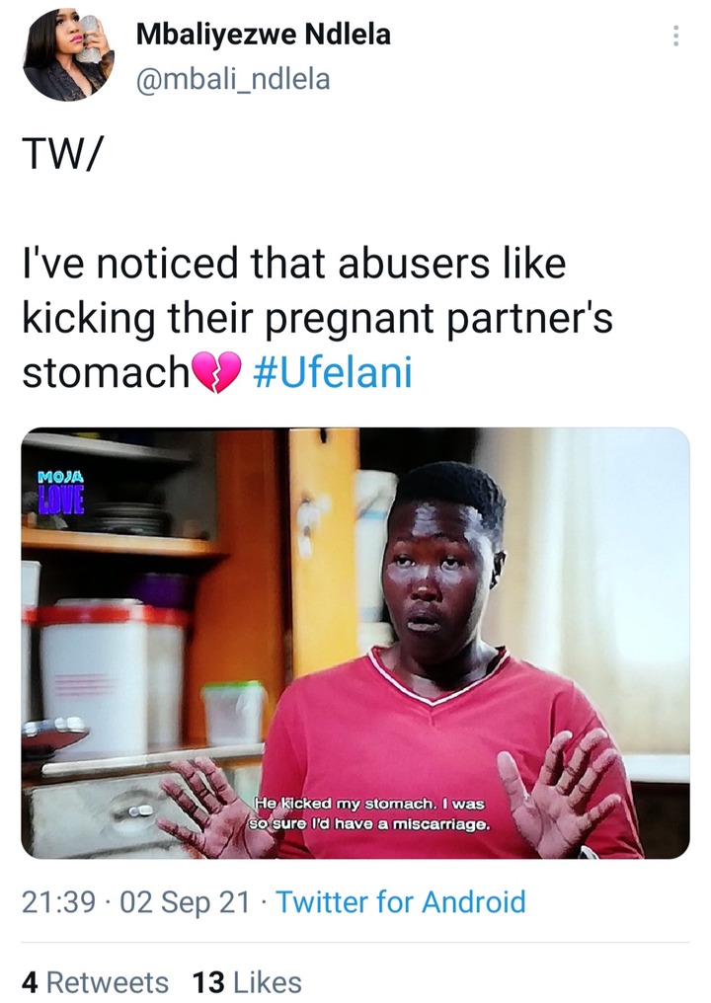Open Mbaliyezwe Ndlela's profile picture
Screen dimensions: 711x1003
68,54
